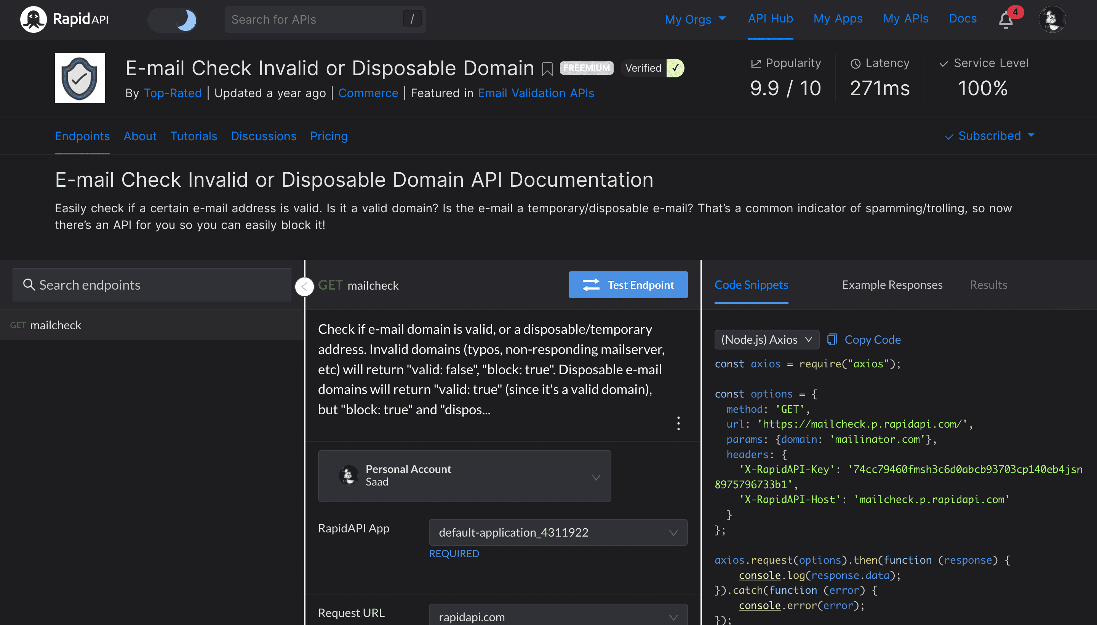Expand the Personal Account selector

(595, 476)
